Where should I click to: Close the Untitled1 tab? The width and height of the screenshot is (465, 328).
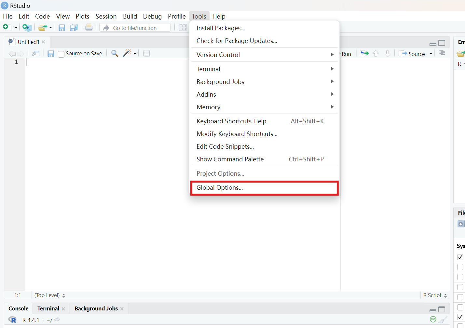pos(43,42)
